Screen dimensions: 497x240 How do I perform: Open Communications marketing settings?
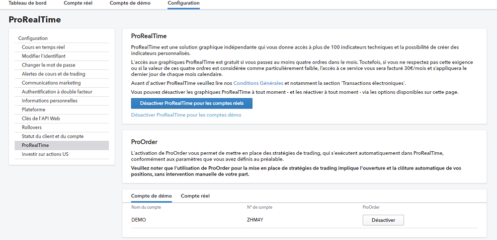point(51,83)
